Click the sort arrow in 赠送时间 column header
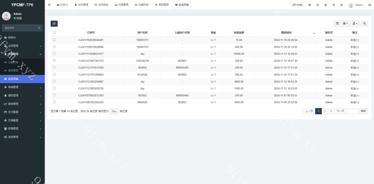The height and width of the screenshot is (184, 374). click(314, 33)
